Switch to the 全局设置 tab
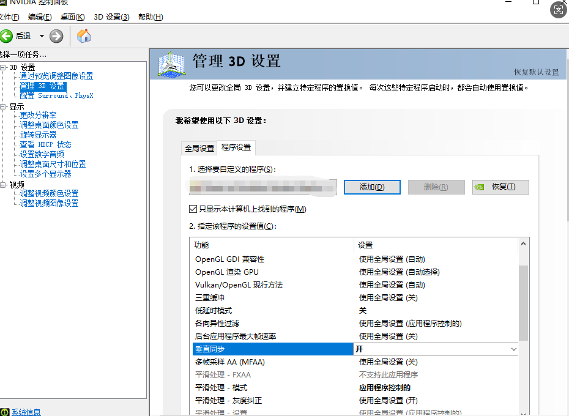Image resolution: width=569 pixels, height=416 pixels. [x=199, y=148]
